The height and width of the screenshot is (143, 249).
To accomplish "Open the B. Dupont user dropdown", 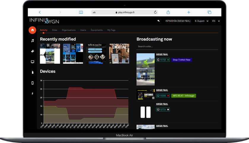I will [x=202, y=21].
